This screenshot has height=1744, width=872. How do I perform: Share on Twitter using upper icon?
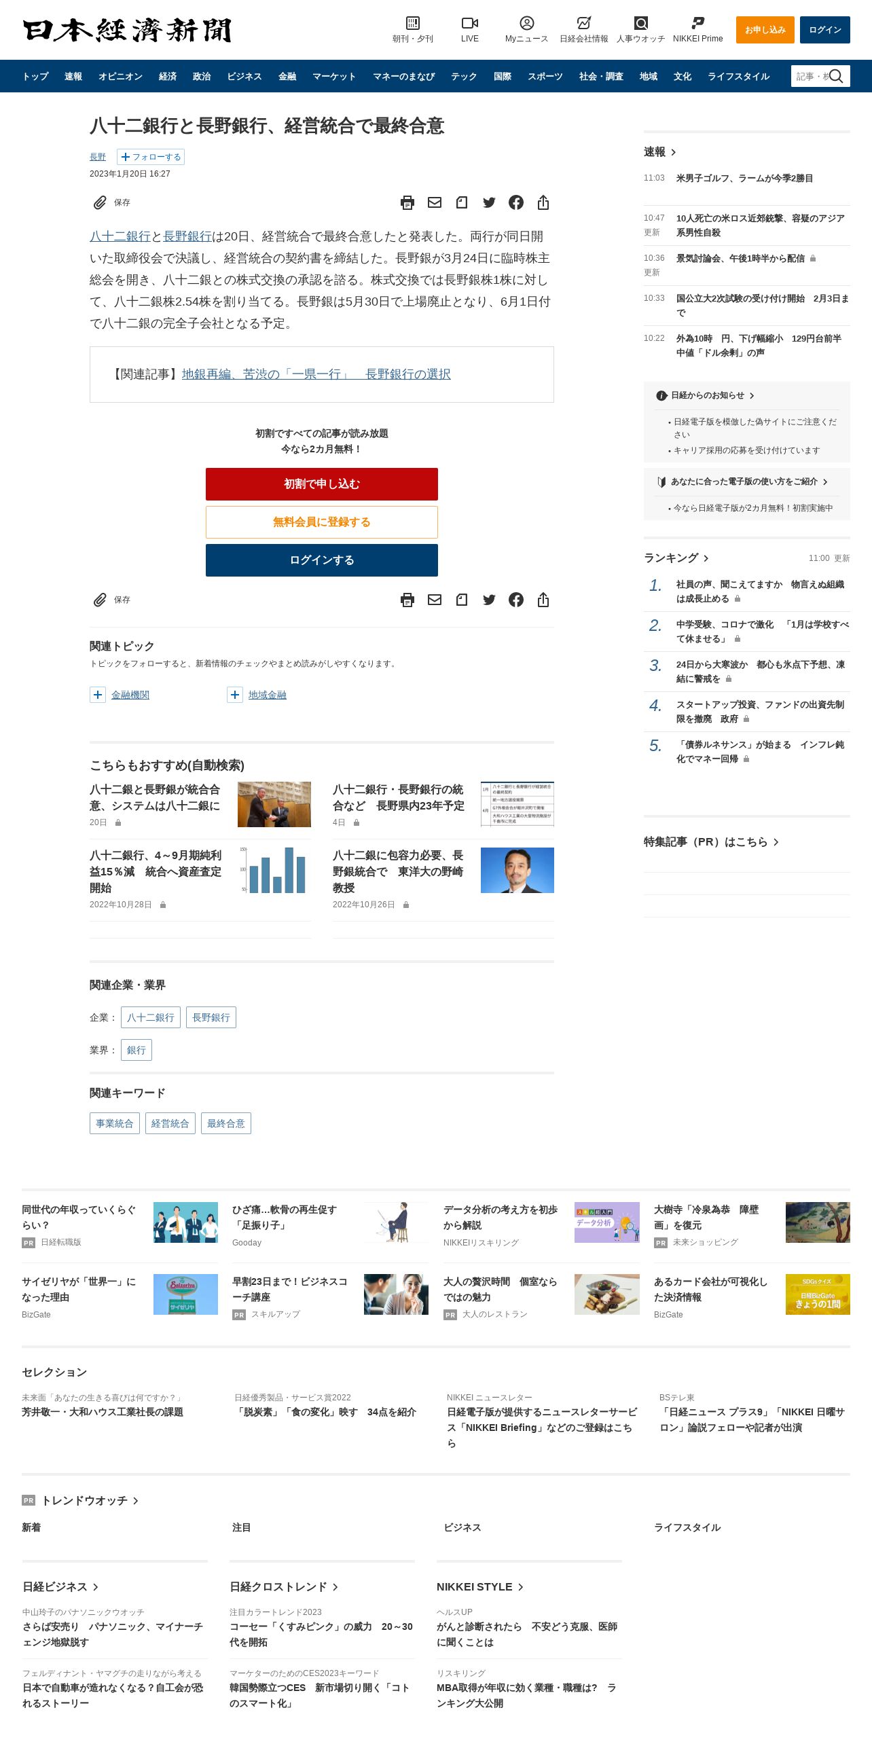click(x=489, y=202)
